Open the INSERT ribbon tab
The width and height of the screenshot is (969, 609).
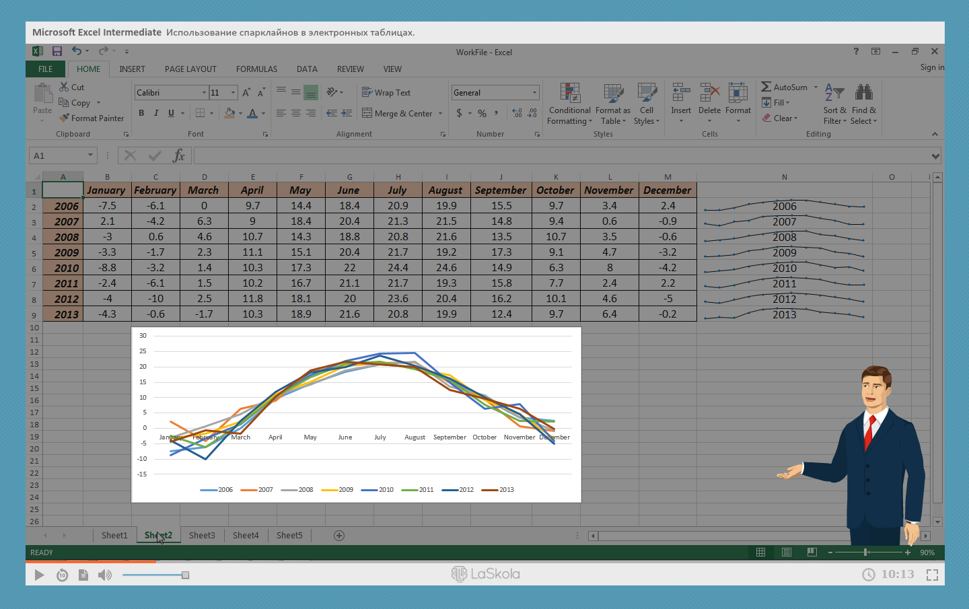click(x=132, y=69)
